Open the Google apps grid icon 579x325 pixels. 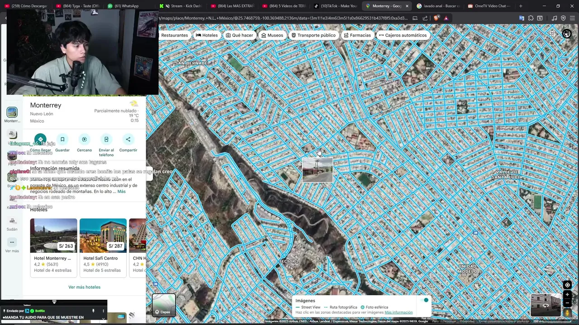553,34
